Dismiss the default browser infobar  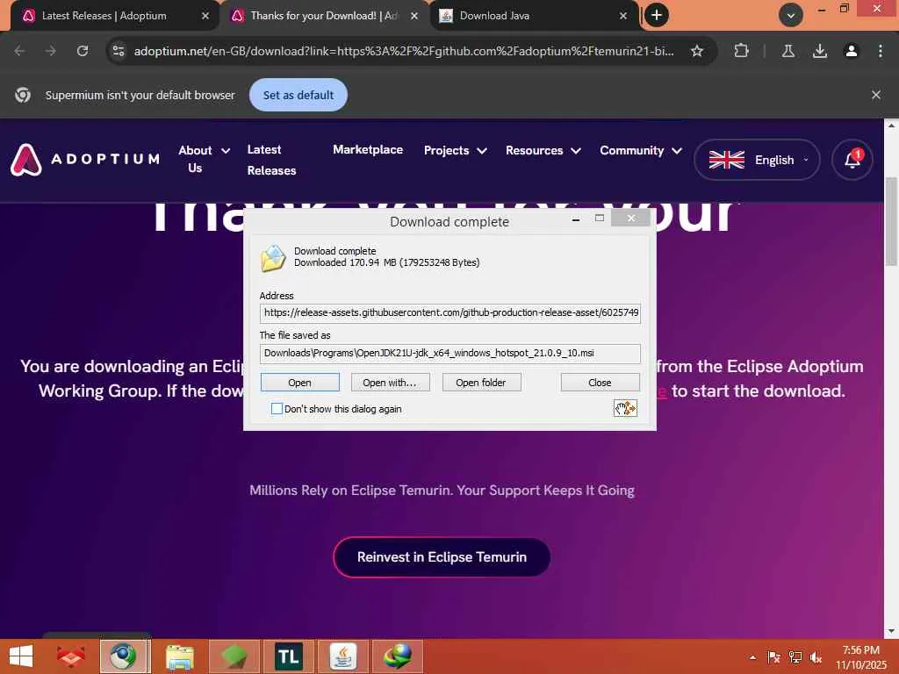(875, 95)
